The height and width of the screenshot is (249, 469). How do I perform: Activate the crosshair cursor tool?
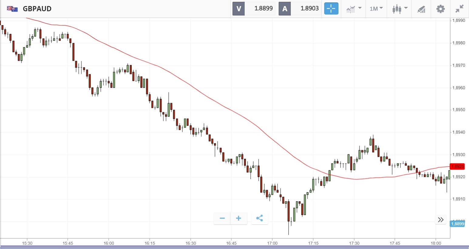click(331, 8)
